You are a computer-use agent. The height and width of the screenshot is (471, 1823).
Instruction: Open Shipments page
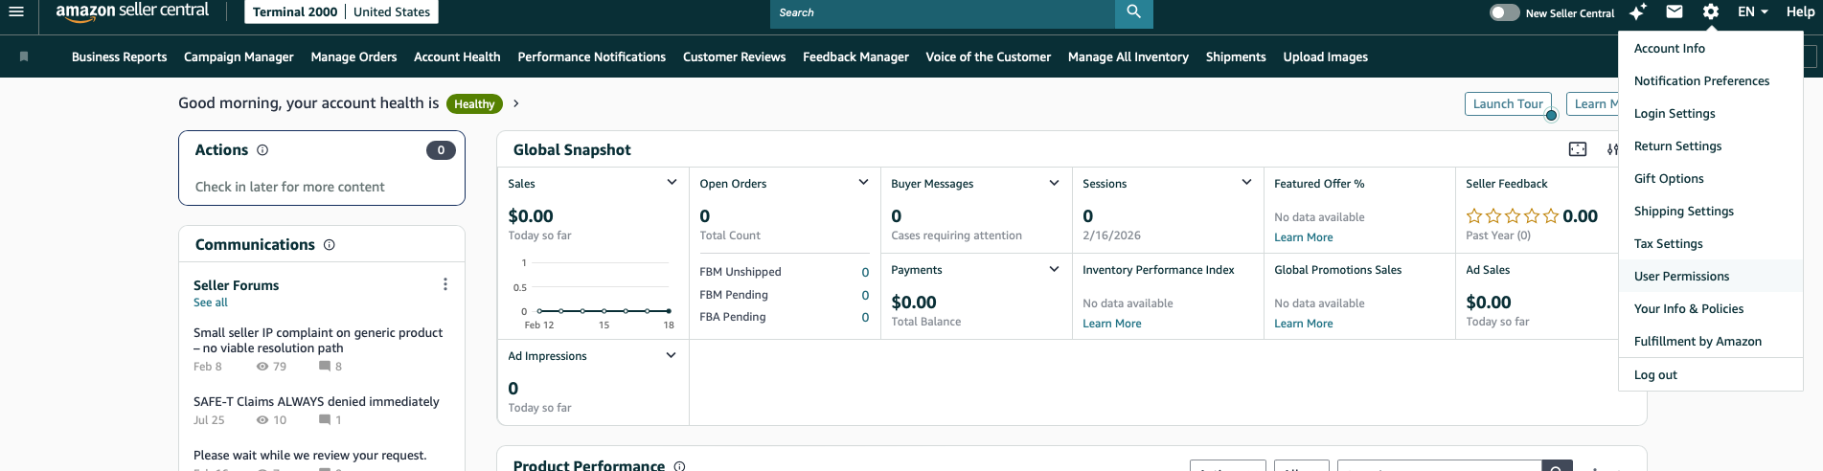(x=1236, y=56)
